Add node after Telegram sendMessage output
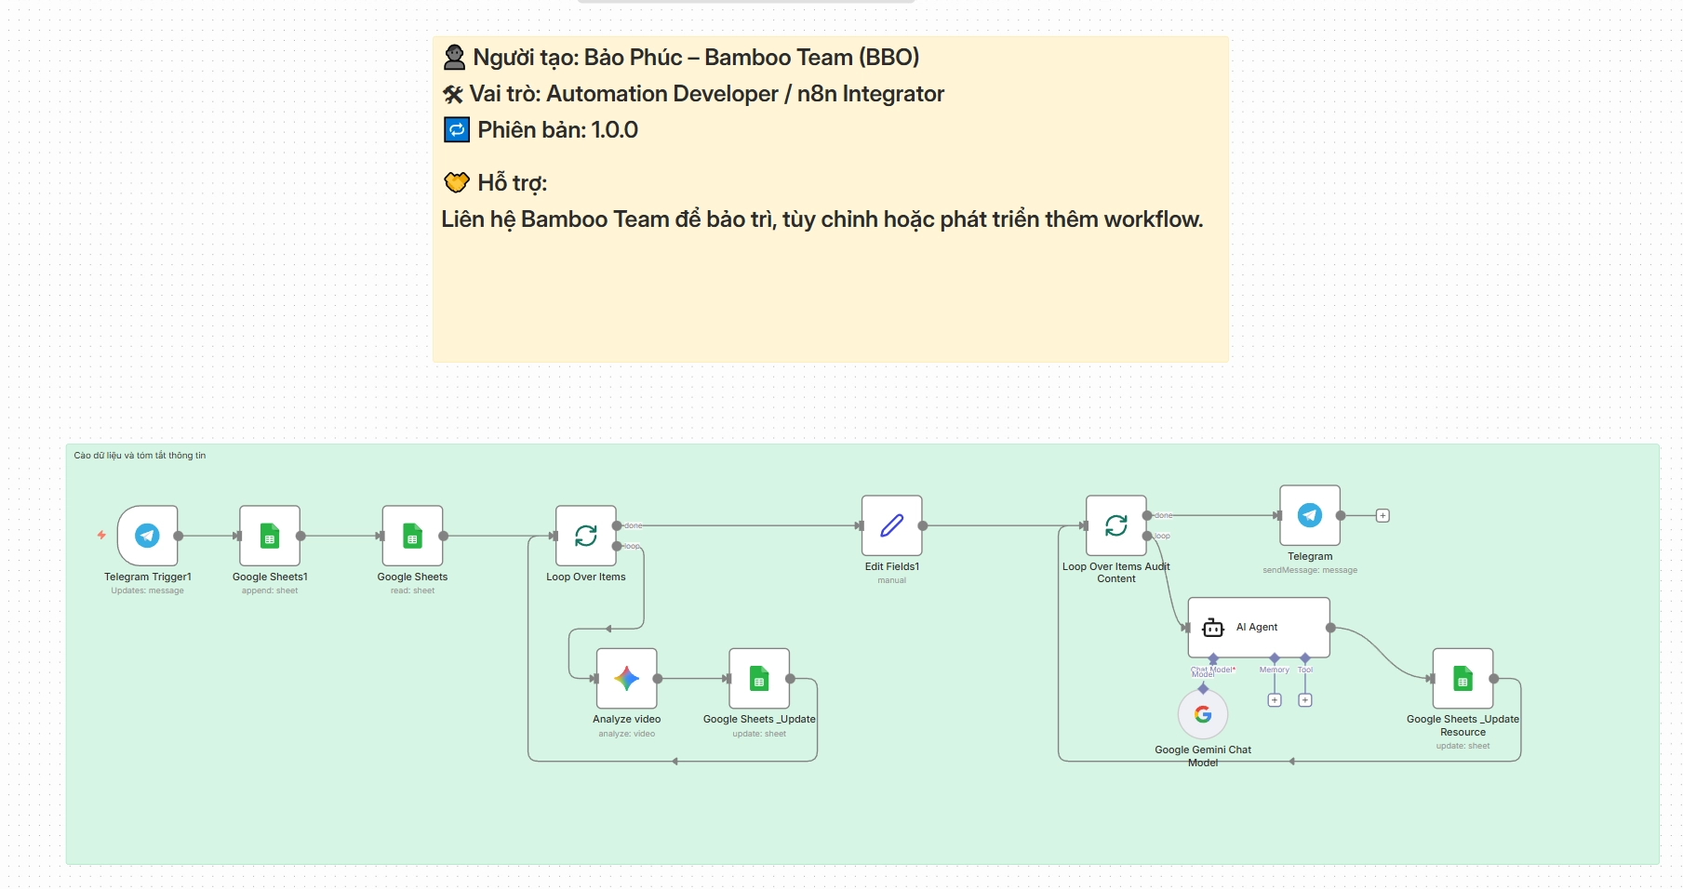 pyautogui.click(x=1382, y=515)
